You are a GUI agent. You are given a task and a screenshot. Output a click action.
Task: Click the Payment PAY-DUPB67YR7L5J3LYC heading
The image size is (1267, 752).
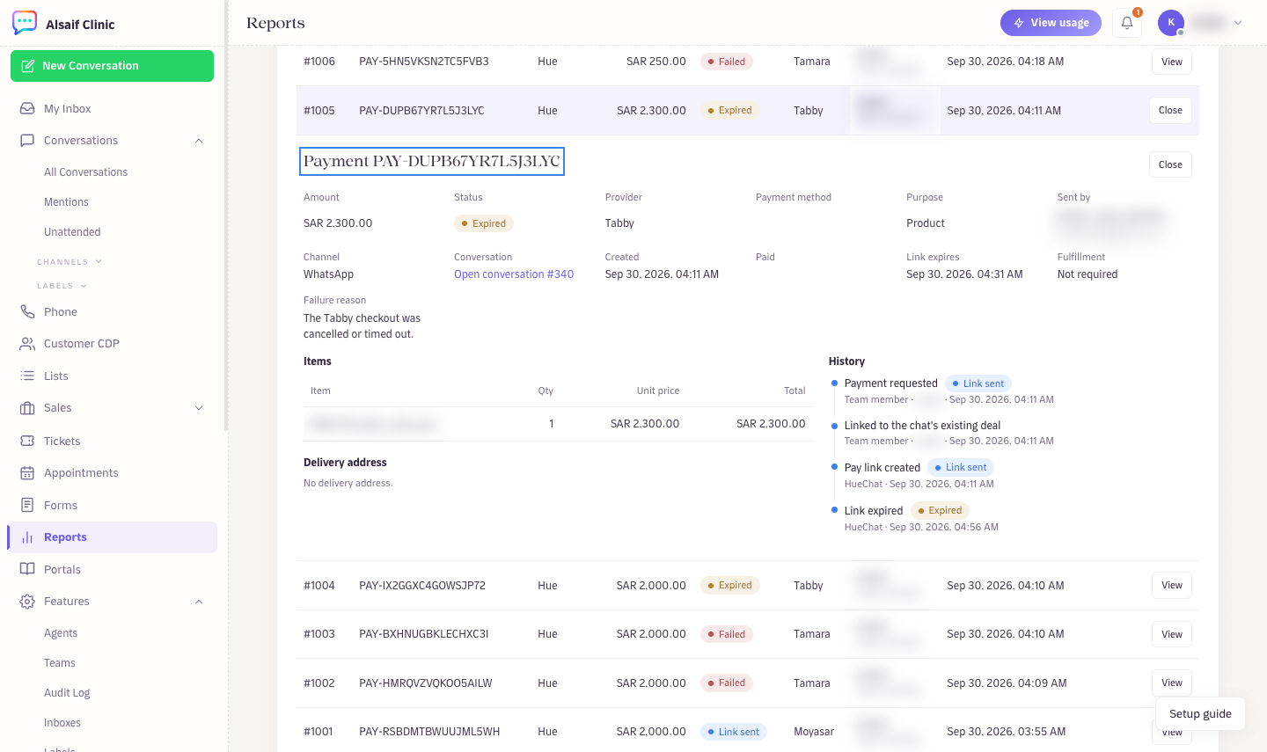[x=431, y=161]
